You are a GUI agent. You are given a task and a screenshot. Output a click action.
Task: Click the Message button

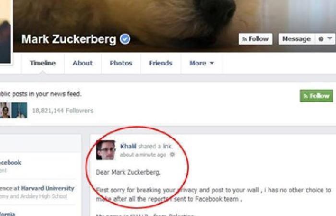click(296, 39)
